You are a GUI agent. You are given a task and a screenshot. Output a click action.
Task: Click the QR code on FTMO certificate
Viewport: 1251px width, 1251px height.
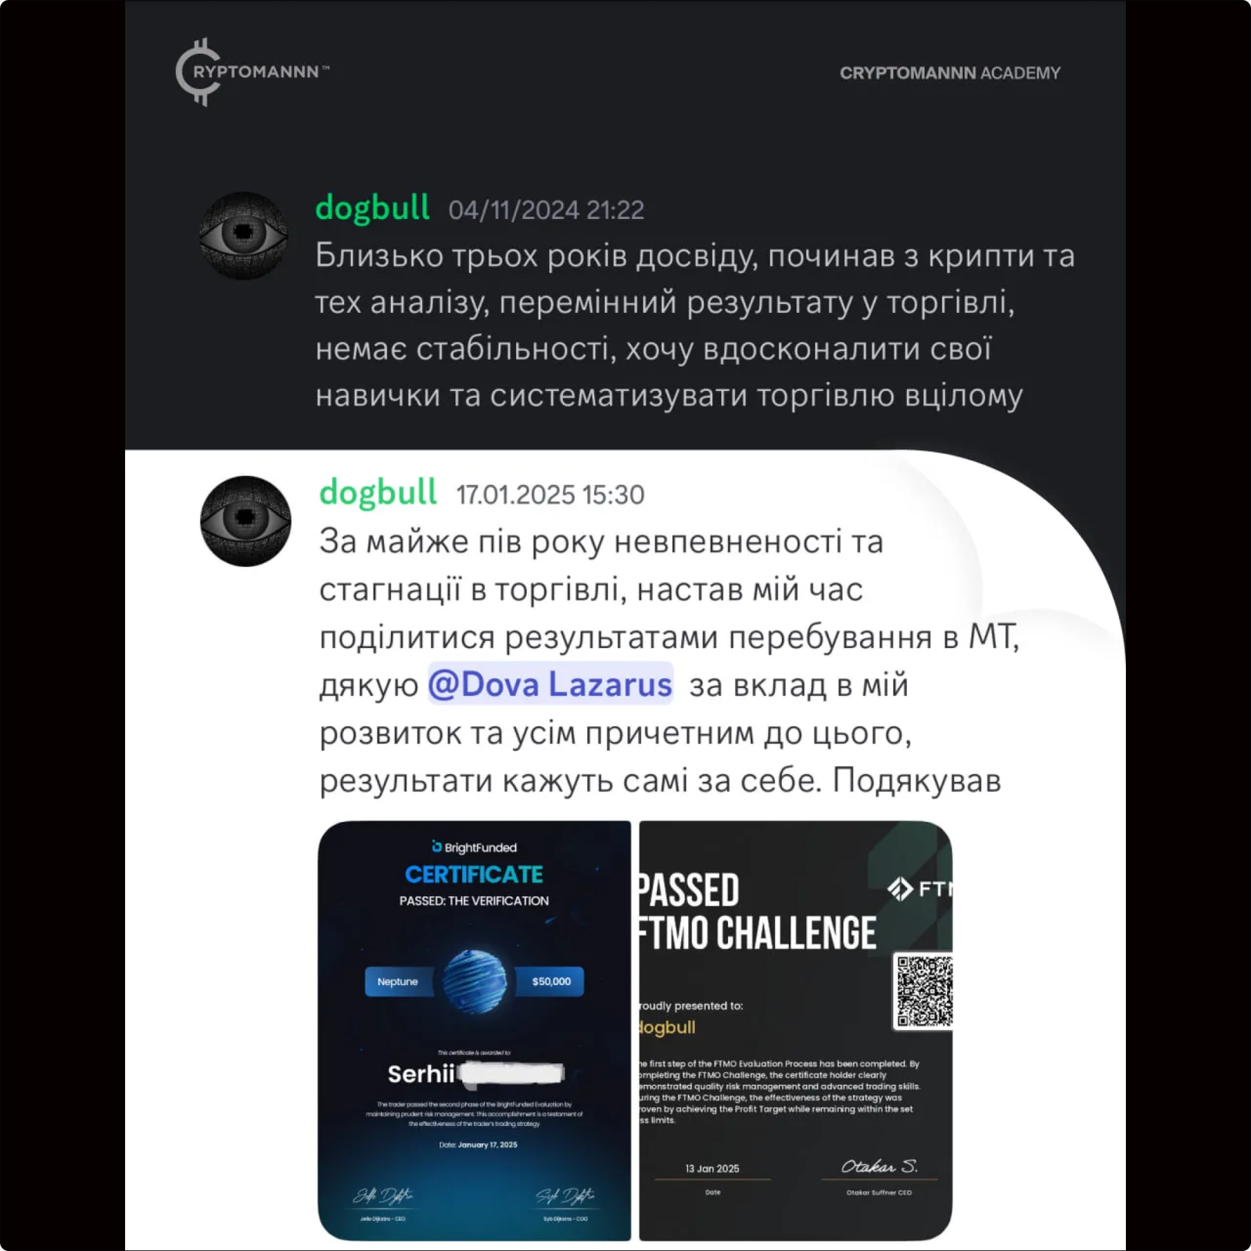click(x=924, y=991)
